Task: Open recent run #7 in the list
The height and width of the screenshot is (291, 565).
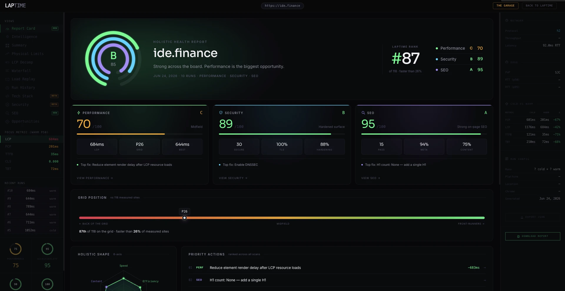Action: tap(31, 215)
